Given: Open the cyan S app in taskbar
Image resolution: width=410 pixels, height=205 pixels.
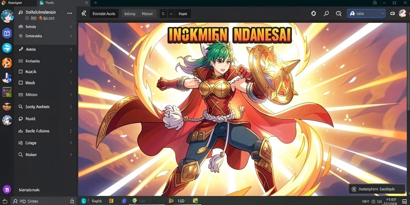Looking at the screenshot, I should (x=84, y=201).
